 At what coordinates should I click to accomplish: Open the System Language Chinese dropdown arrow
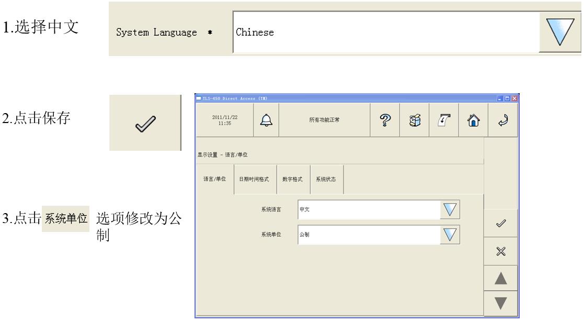coord(560,32)
